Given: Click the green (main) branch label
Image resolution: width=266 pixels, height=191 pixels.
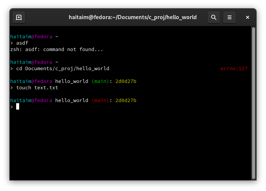Looking at the screenshot, I should point(100,81).
